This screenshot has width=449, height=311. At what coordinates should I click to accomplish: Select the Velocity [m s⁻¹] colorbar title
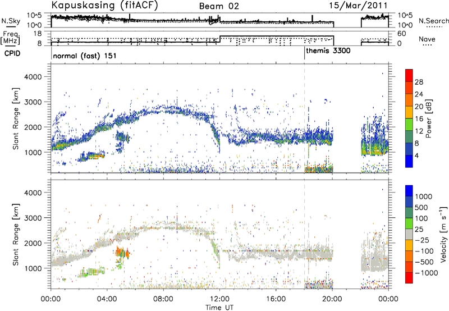coord(444,234)
